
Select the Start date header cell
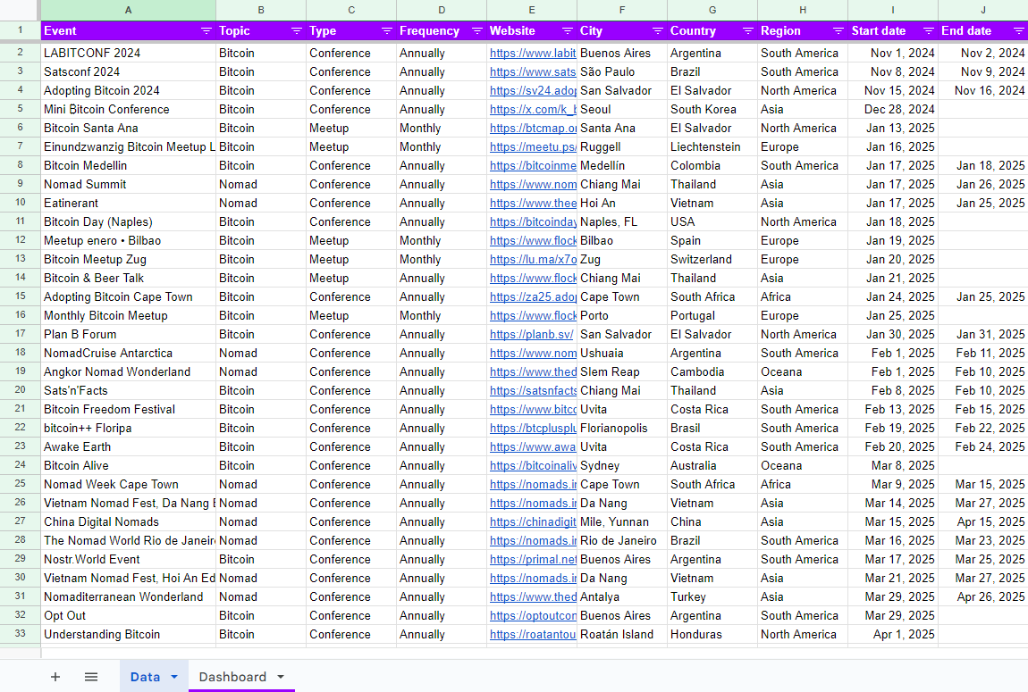pyautogui.click(x=892, y=30)
